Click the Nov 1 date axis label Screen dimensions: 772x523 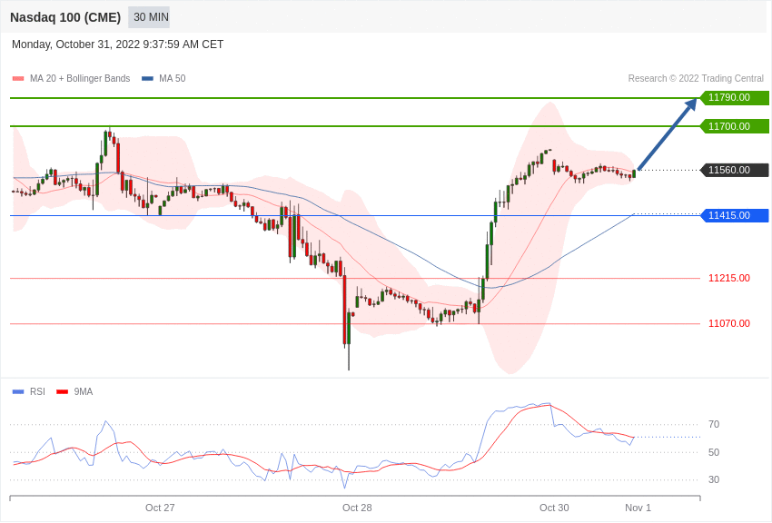point(638,508)
